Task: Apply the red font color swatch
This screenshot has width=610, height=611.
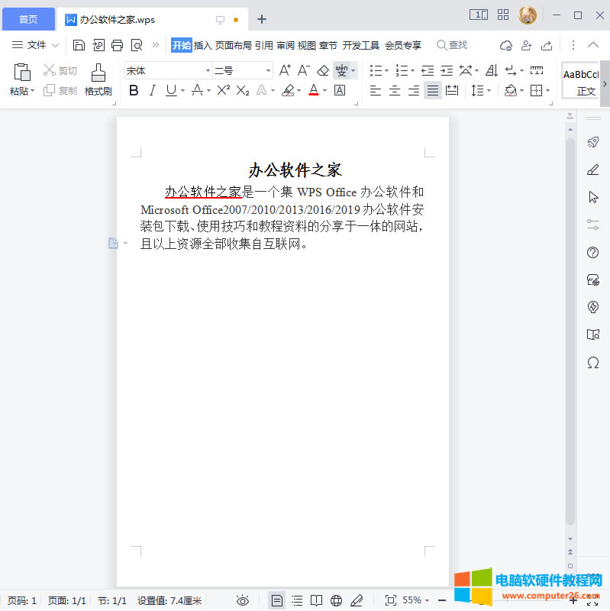Action: point(313,90)
